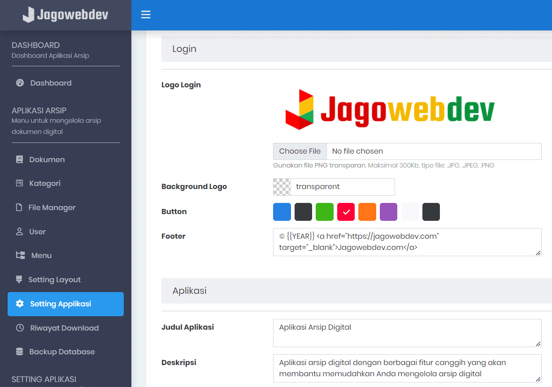552x387 pixels.
Task: Click the 'APLIKASI ARSIP' sidebar section header
Action: click(x=39, y=111)
